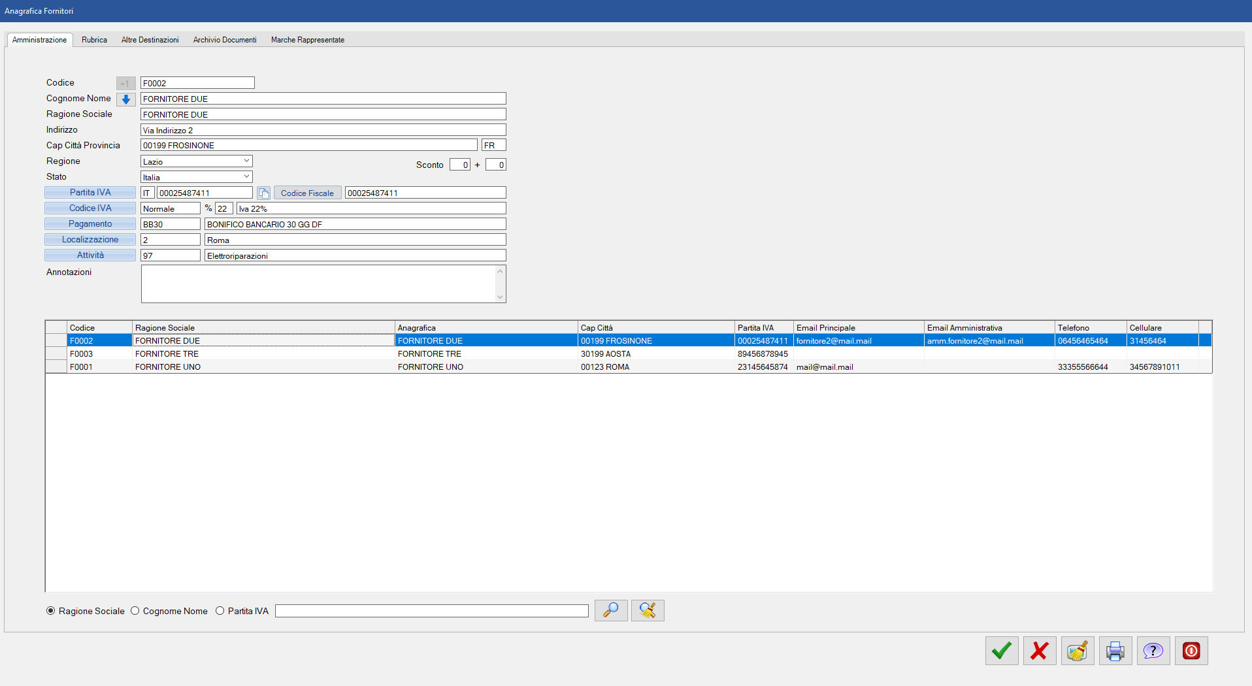Viewport: 1252px width, 686px height.
Task: Clear the form with the broom-and-monitor icon
Action: click(x=1077, y=651)
